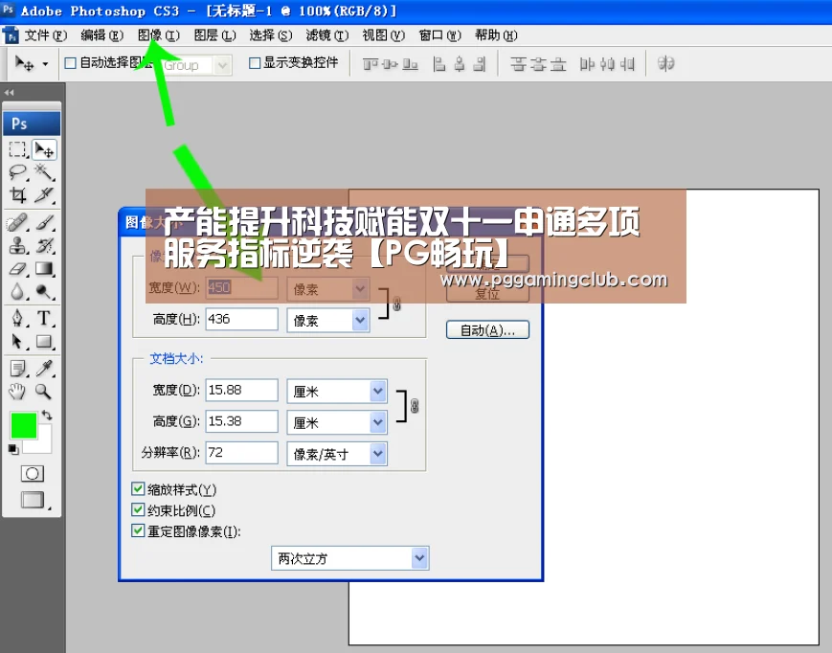Select the Blur tool
Image resolution: width=832 pixels, height=653 pixels.
(x=17, y=291)
